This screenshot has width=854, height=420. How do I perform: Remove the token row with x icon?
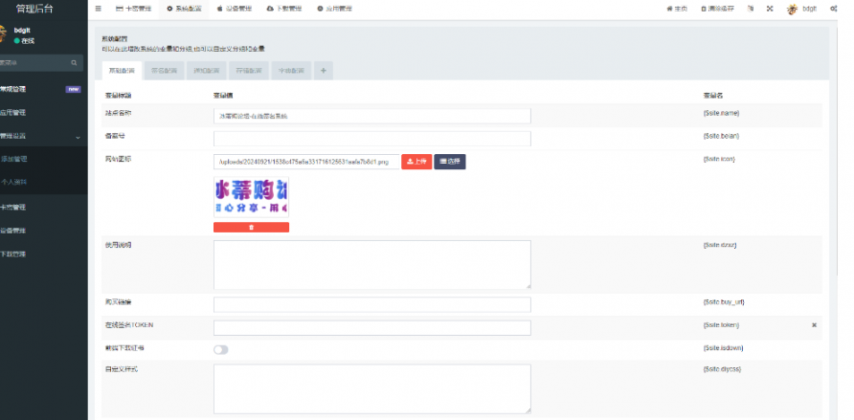click(814, 324)
